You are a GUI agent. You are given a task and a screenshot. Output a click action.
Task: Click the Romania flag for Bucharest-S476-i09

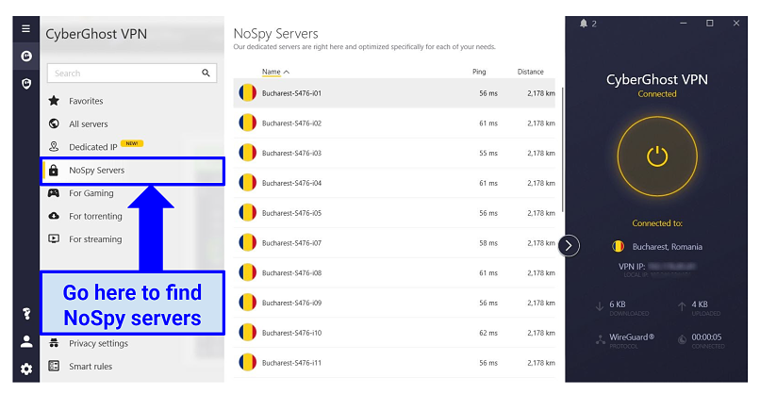pos(247,303)
